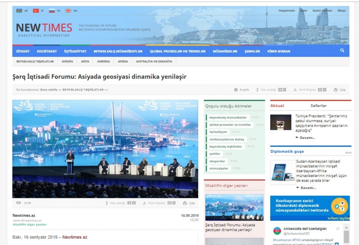Viewport: 359px width, 245px height.
Task: Click Ambasciata dell'Azerbaigian avatar icon
Action: click(x=277, y=231)
